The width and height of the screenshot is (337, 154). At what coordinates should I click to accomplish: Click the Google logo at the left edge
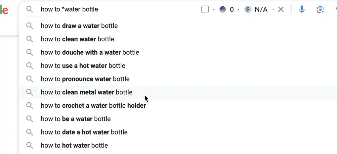point(4,10)
